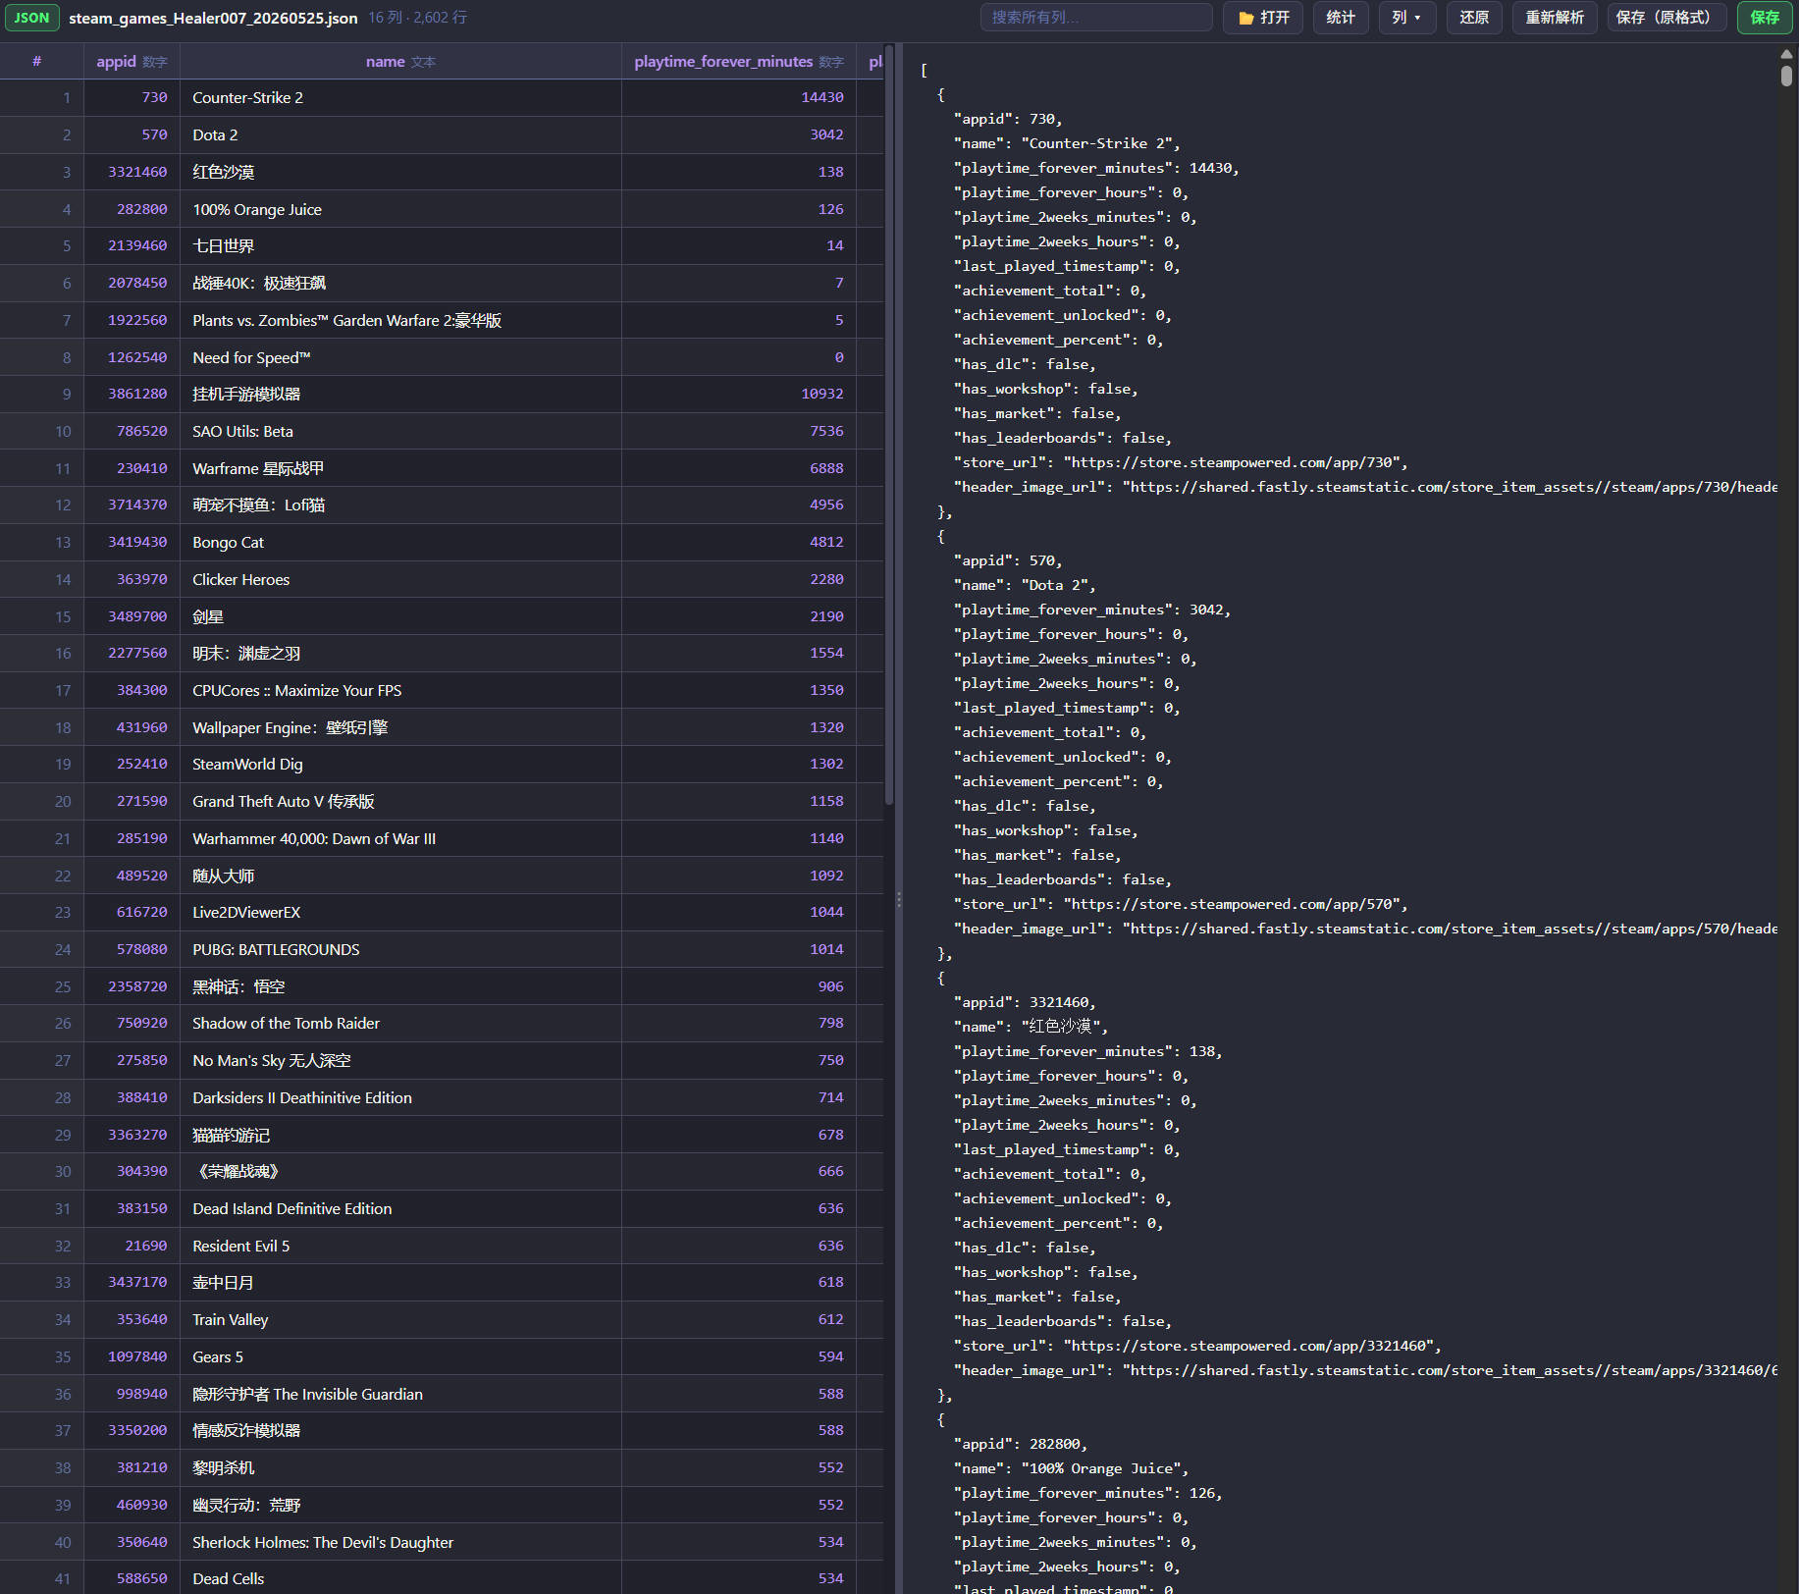Sort by the name column header

pyautogui.click(x=400, y=61)
